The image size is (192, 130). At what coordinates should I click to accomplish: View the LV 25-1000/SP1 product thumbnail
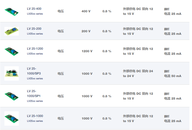pyautogui.click(x=12, y=96)
